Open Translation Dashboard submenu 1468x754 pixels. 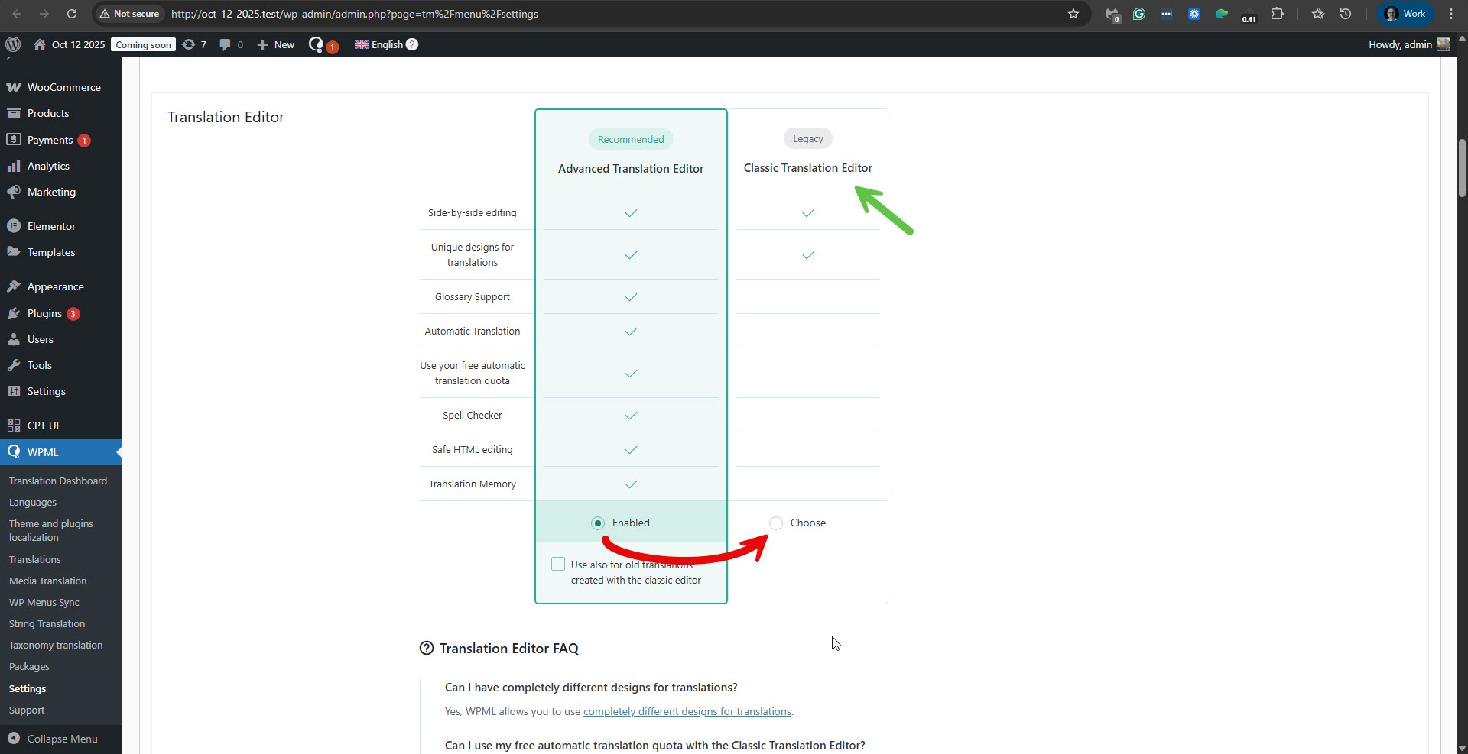click(58, 481)
